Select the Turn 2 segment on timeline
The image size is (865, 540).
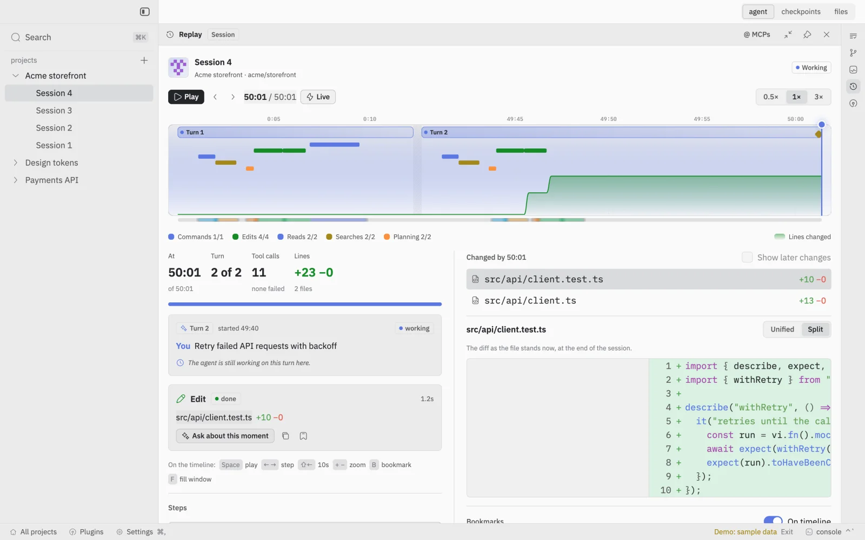[621, 132]
